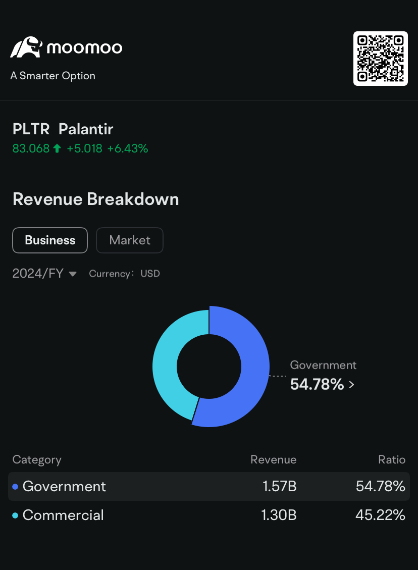The image size is (418, 570).
Task: Click the +6.43% change value
Action: coord(128,148)
